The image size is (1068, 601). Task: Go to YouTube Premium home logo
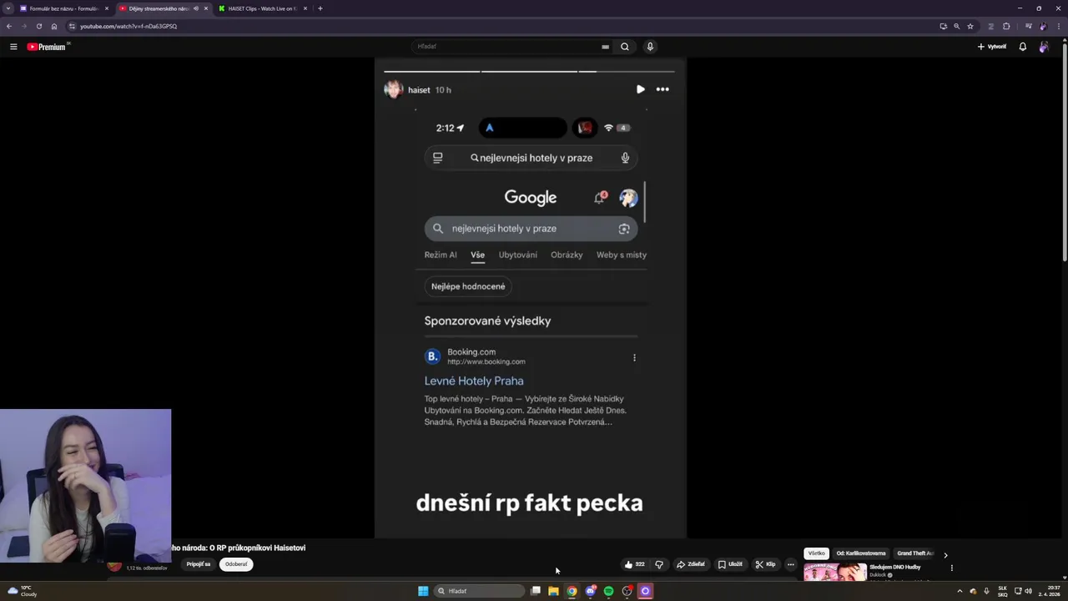[47, 47]
